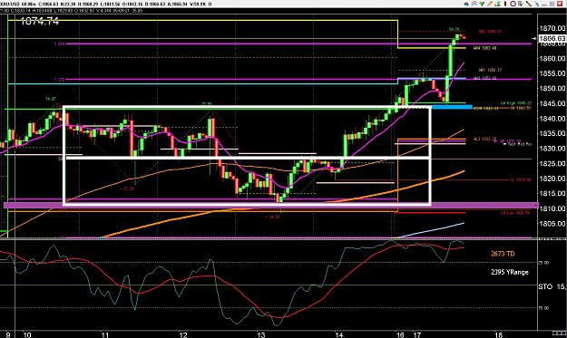The image size is (567, 338).
Task: Click date 10 on the time axis
Action: click(x=27, y=334)
